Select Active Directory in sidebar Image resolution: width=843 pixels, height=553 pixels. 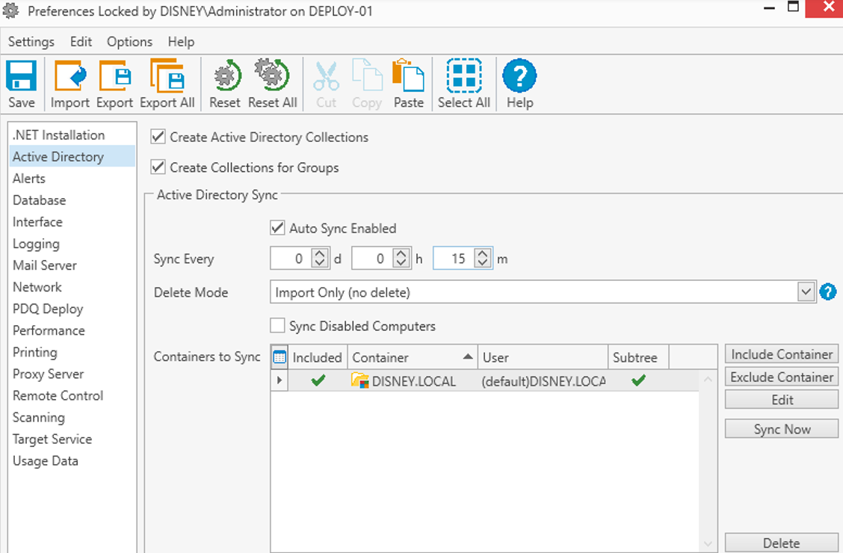tap(72, 156)
